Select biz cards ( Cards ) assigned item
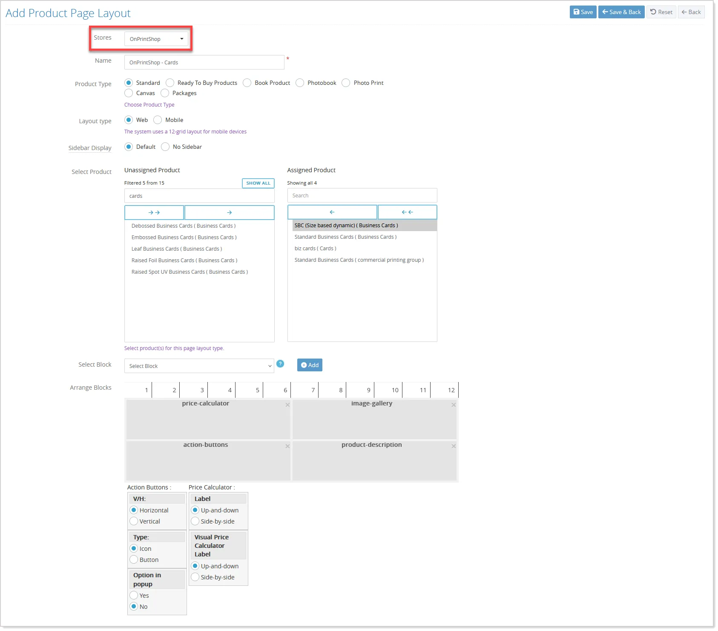 316,249
